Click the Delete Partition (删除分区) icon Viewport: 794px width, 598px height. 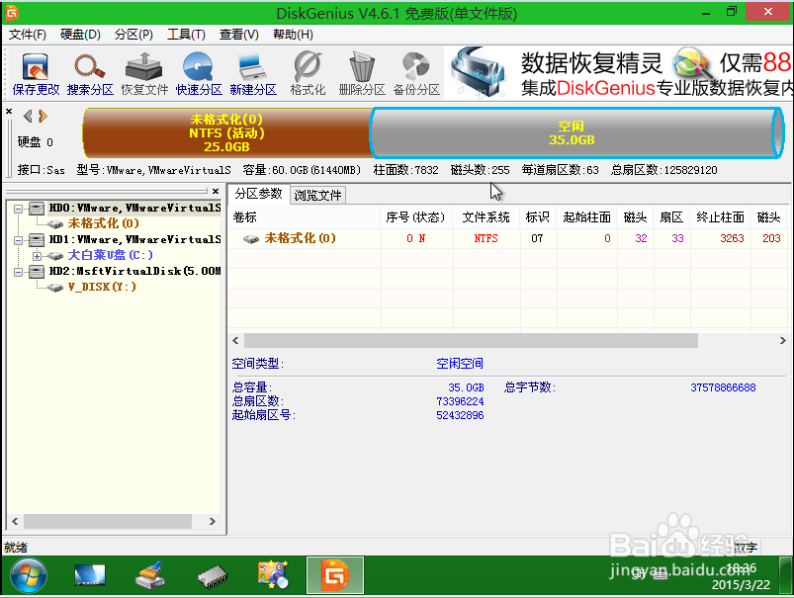pyautogui.click(x=362, y=74)
